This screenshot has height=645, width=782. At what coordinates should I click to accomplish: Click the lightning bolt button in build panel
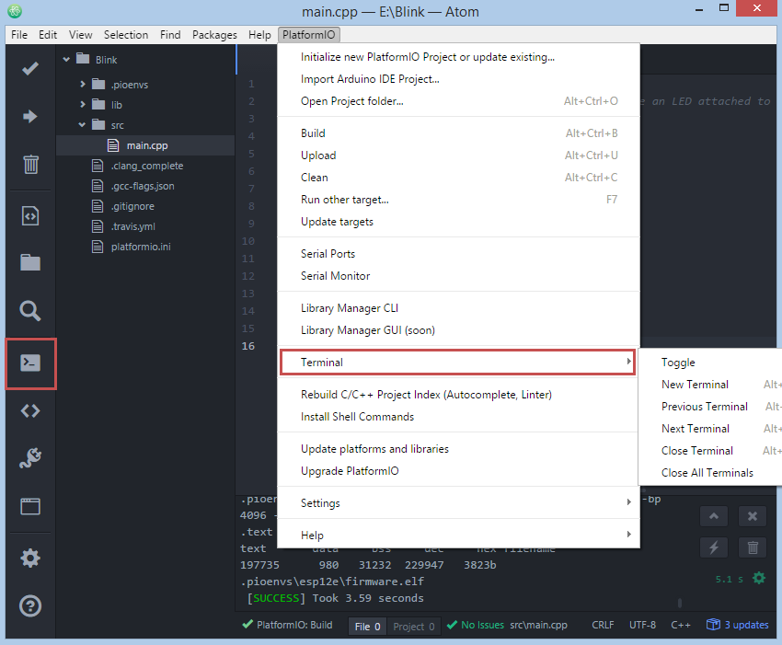(x=714, y=547)
